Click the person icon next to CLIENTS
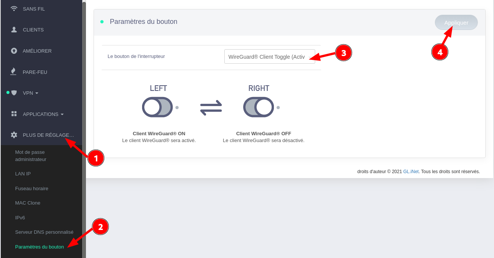Image resolution: width=494 pixels, height=258 pixels. 14,30
